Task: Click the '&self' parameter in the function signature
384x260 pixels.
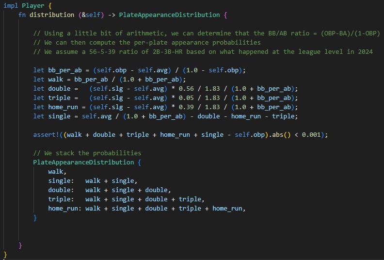Action: click(x=91, y=15)
